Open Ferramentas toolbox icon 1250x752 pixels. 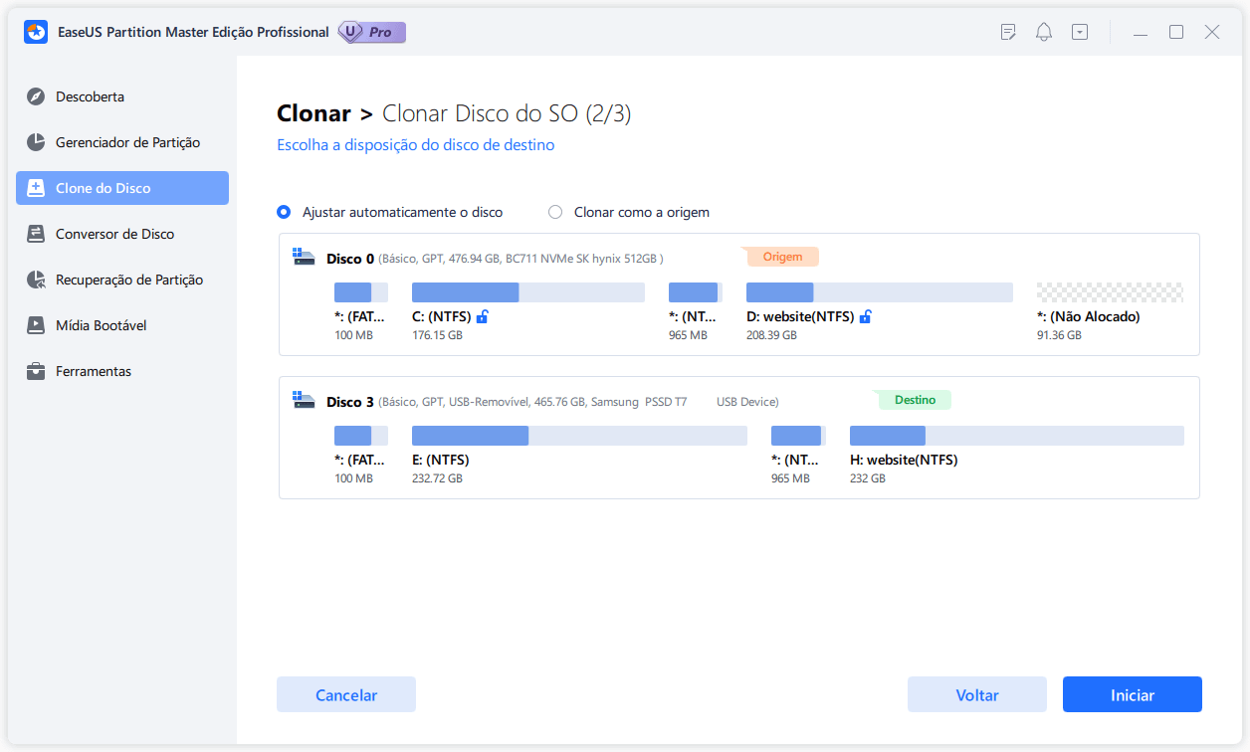click(36, 371)
